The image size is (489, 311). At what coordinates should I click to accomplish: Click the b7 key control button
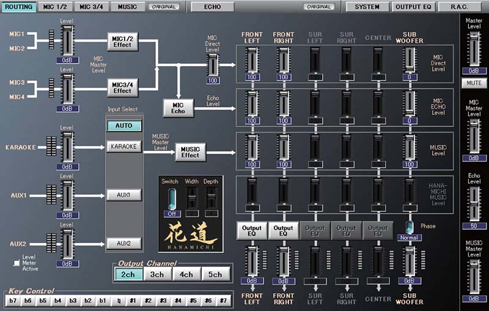click(x=13, y=301)
